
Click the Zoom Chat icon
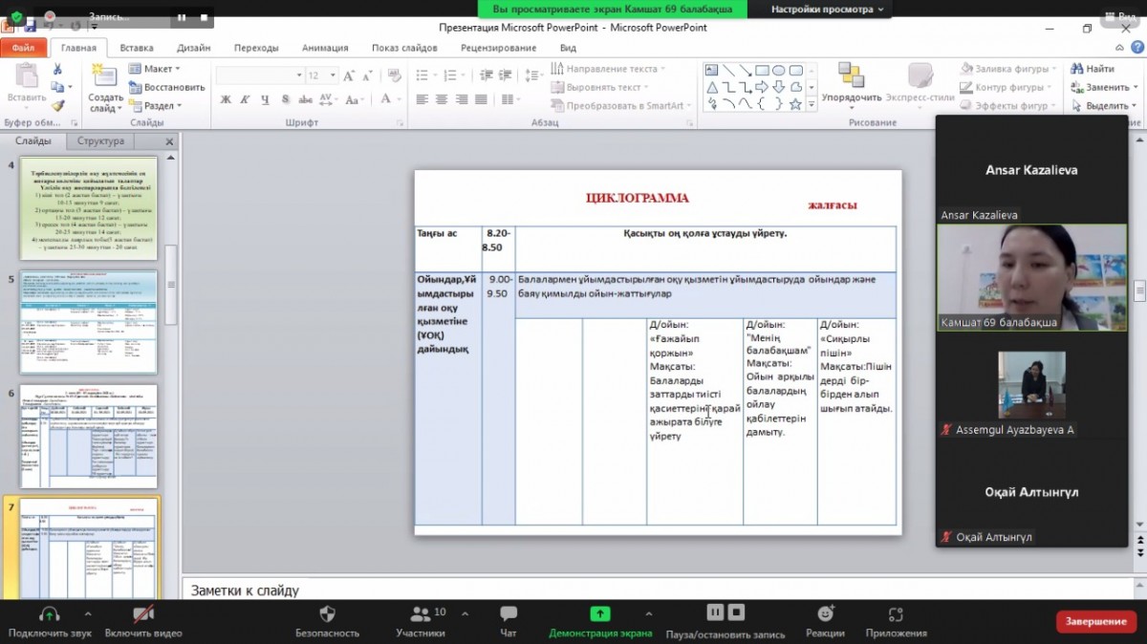509,614
